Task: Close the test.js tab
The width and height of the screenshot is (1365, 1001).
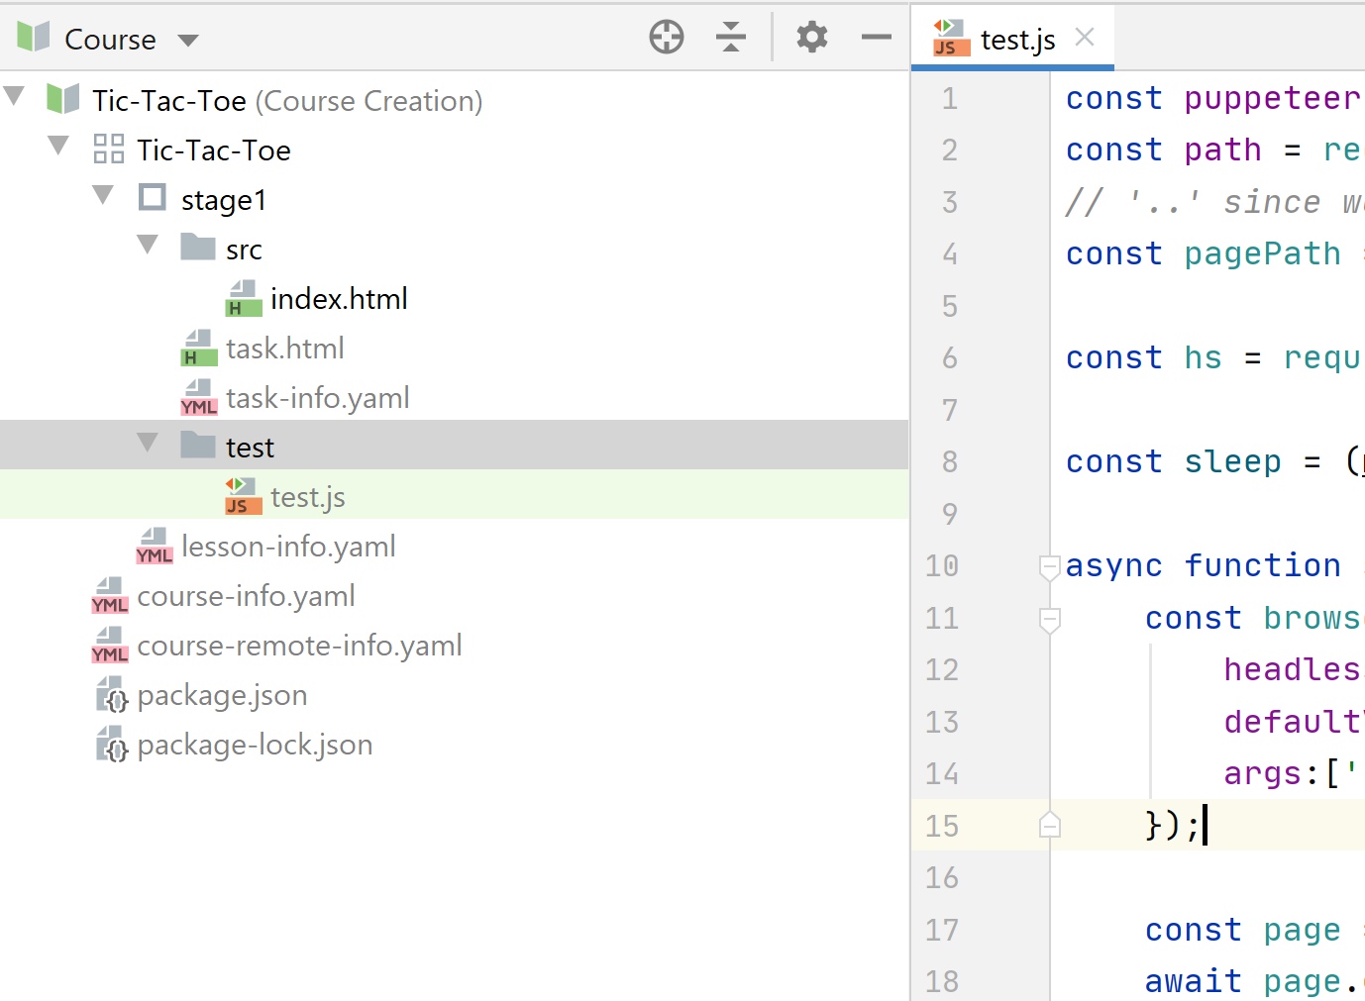Action: point(1085,38)
